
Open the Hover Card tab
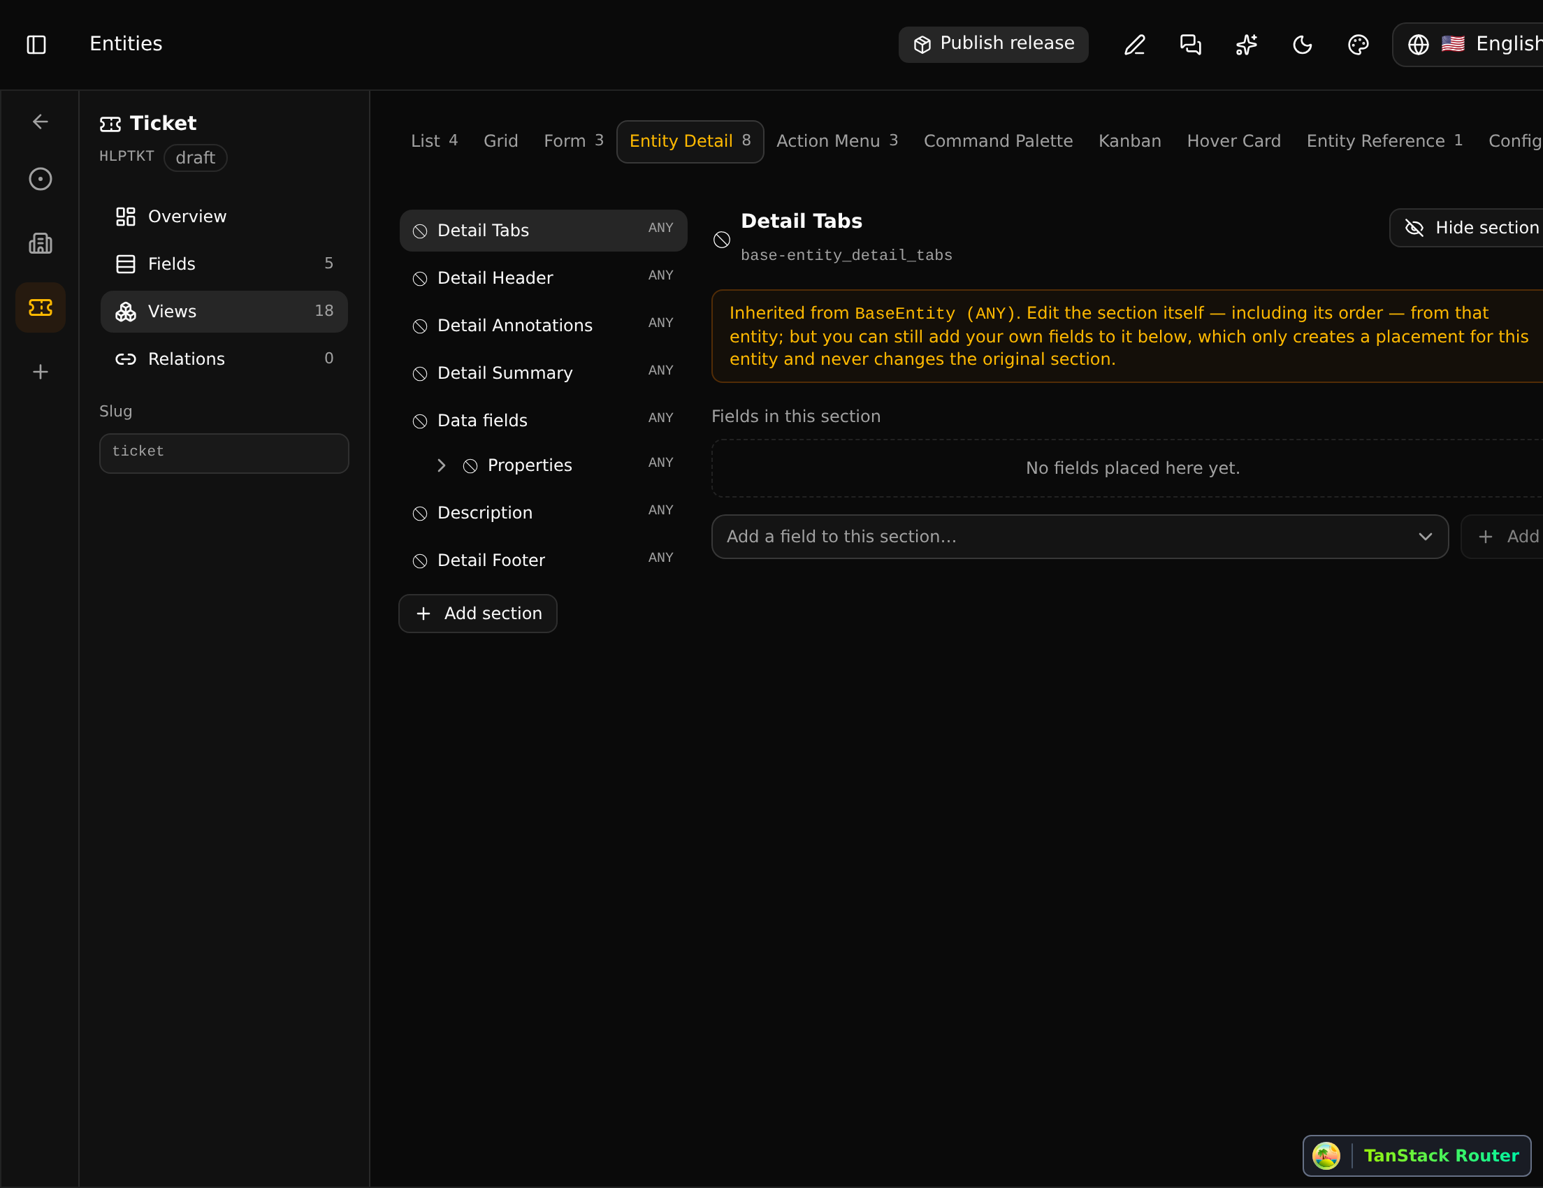tap(1233, 141)
